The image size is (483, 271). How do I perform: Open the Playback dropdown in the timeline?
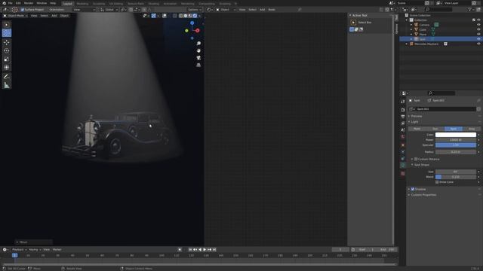tap(19, 249)
